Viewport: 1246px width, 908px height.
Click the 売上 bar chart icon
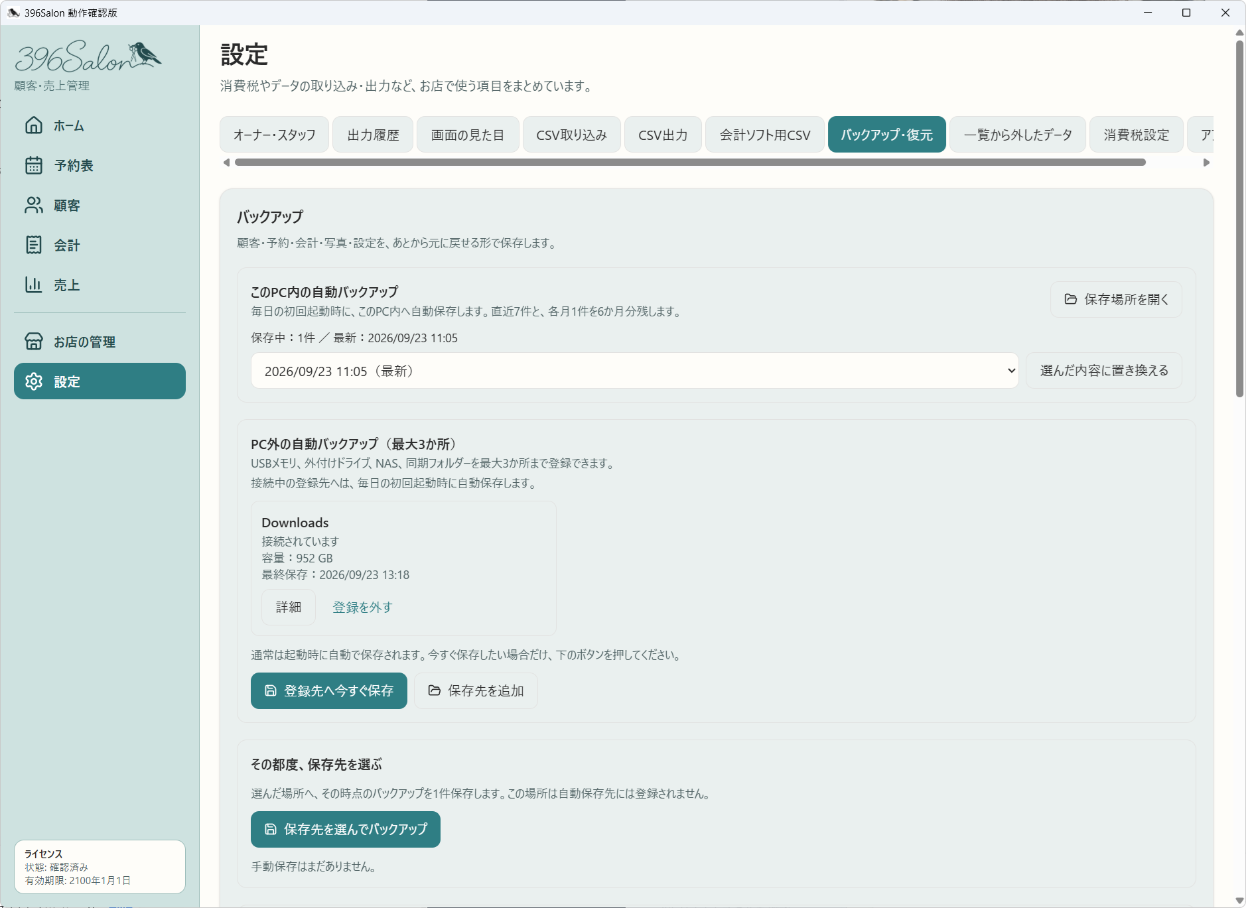(x=34, y=285)
